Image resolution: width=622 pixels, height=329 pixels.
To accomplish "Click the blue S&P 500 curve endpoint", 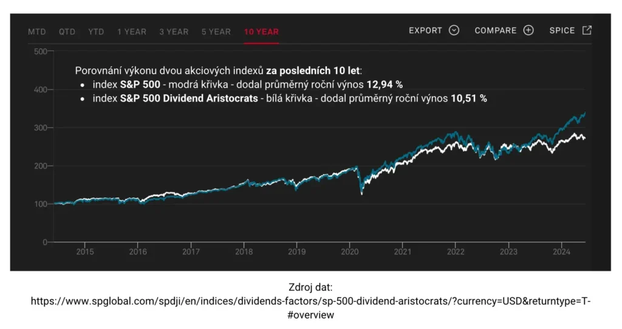I will coord(585,114).
